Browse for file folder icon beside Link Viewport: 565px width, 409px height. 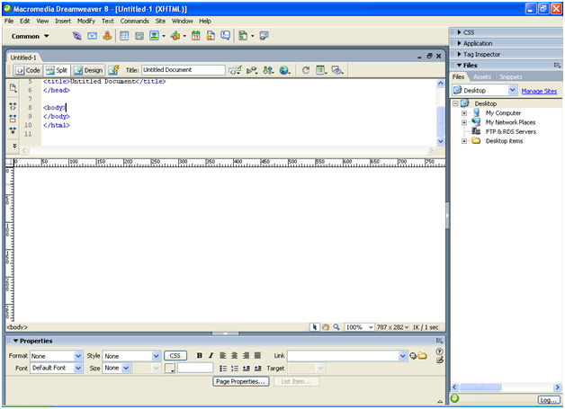click(x=422, y=356)
